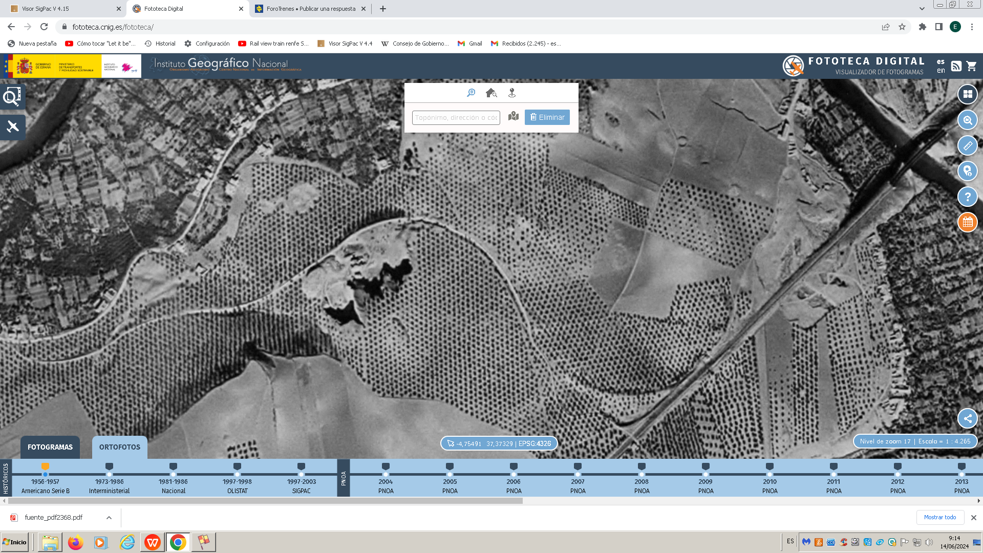Click the share map icon

coord(967,418)
